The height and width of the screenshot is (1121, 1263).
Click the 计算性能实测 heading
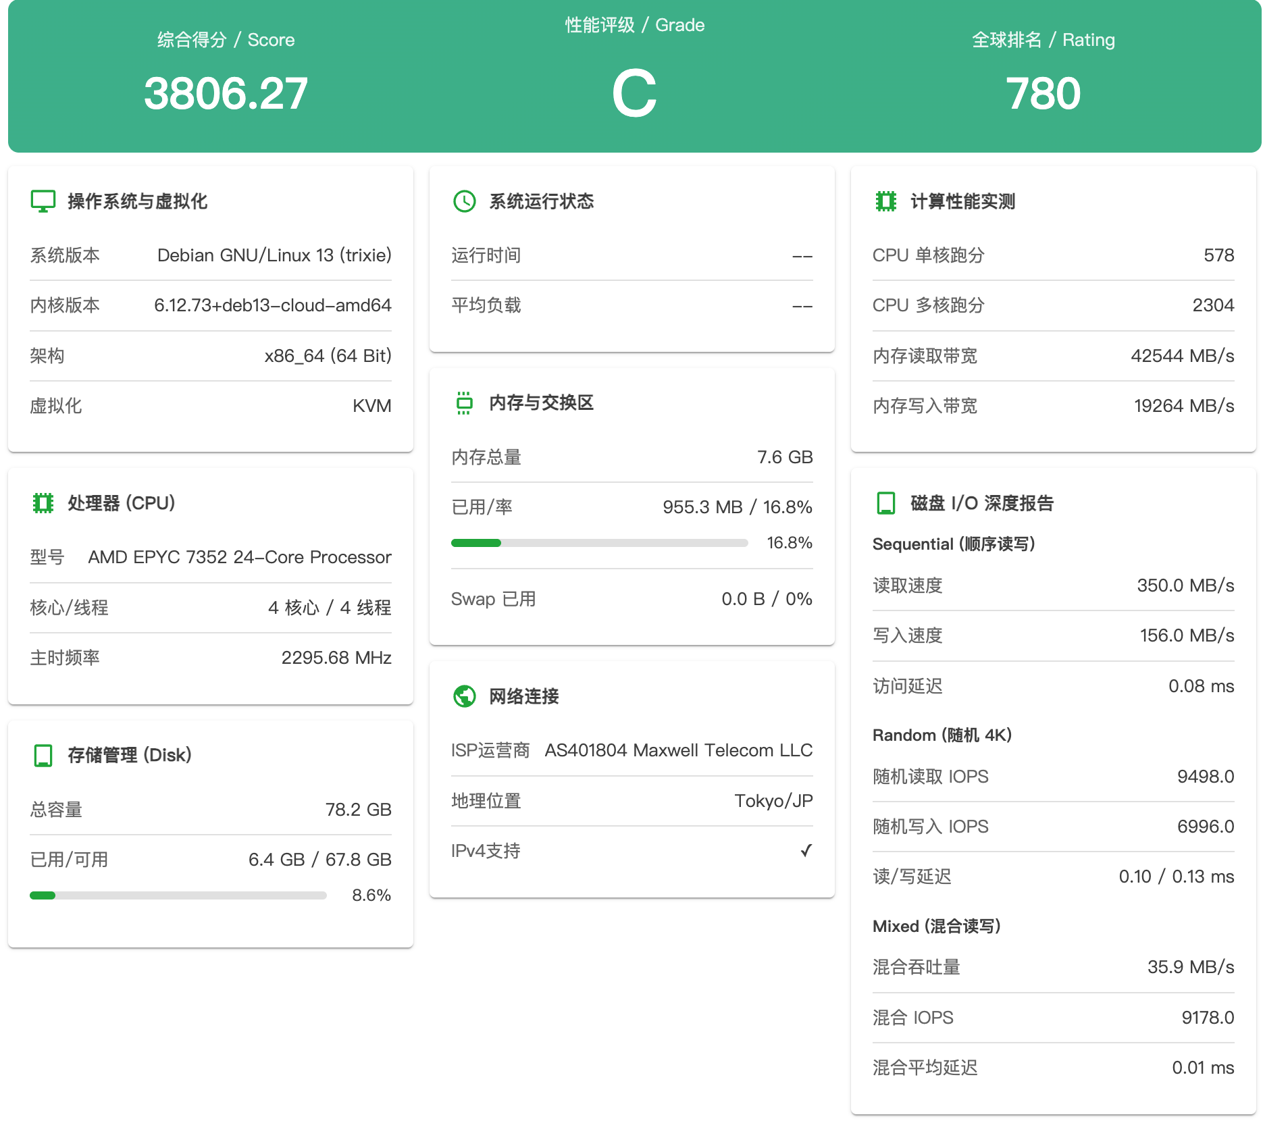tap(963, 201)
